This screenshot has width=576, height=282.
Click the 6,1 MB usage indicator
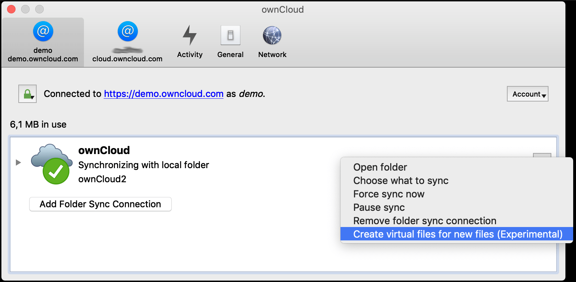[38, 124]
